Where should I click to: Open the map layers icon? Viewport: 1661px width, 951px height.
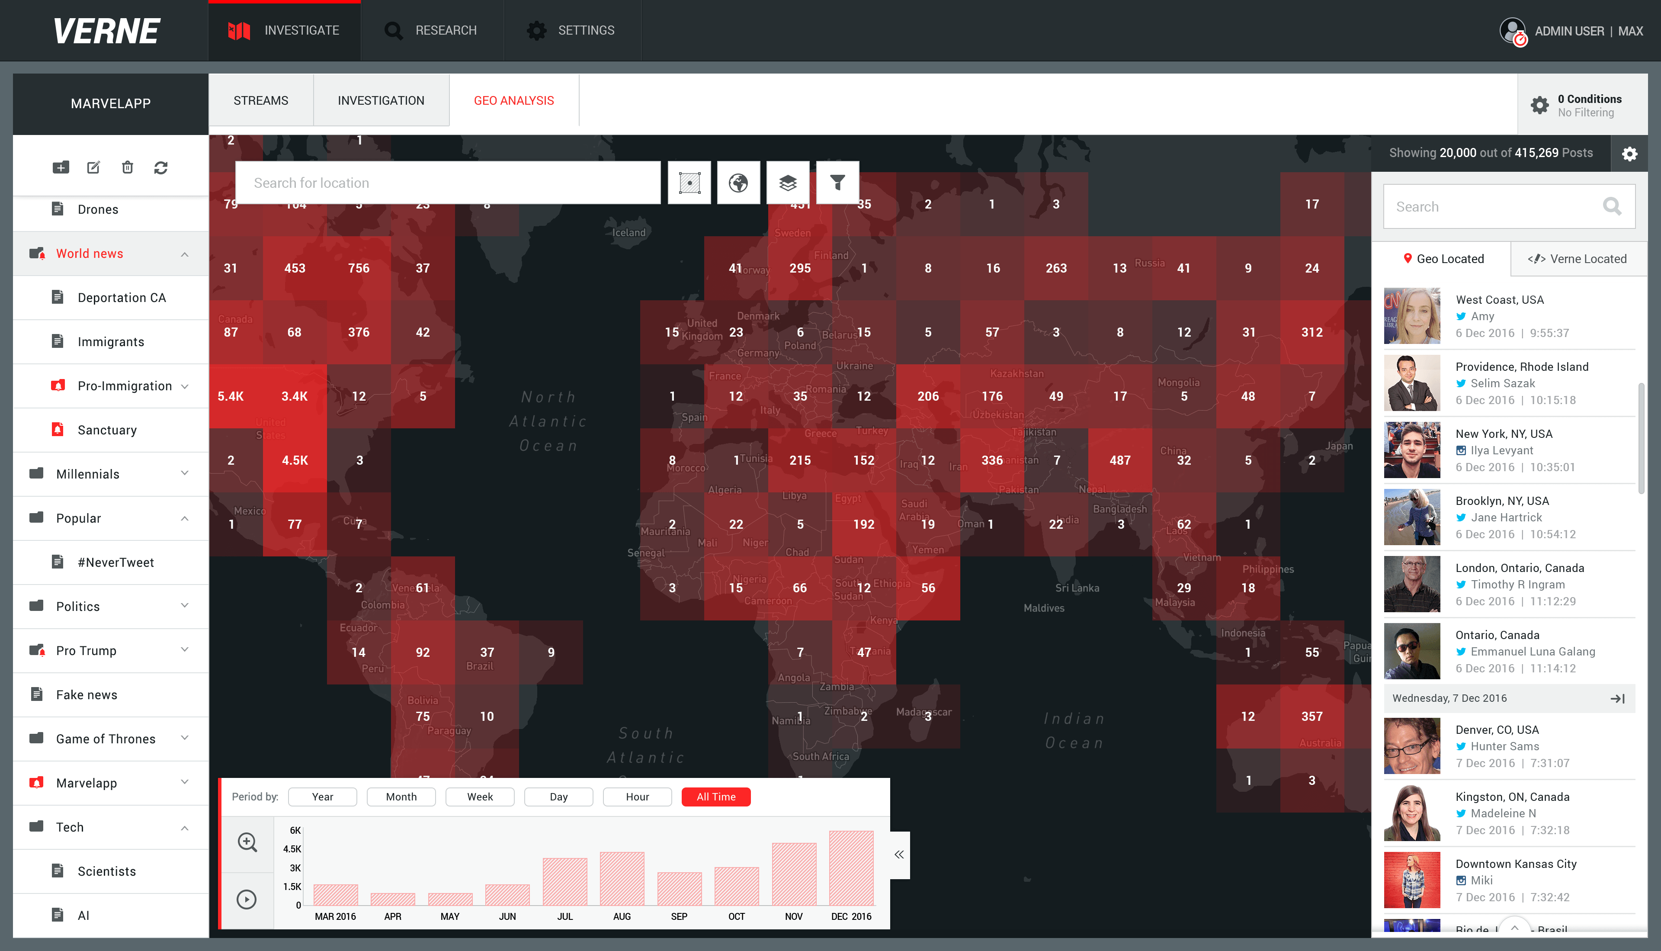788,183
